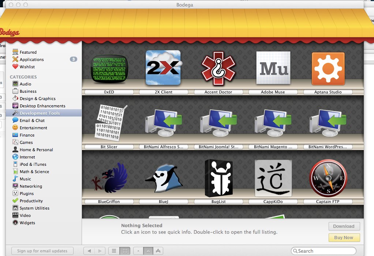The width and height of the screenshot is (374, 256).
Task: Go forward with the right arrow button
Action: tap(100, 251)
